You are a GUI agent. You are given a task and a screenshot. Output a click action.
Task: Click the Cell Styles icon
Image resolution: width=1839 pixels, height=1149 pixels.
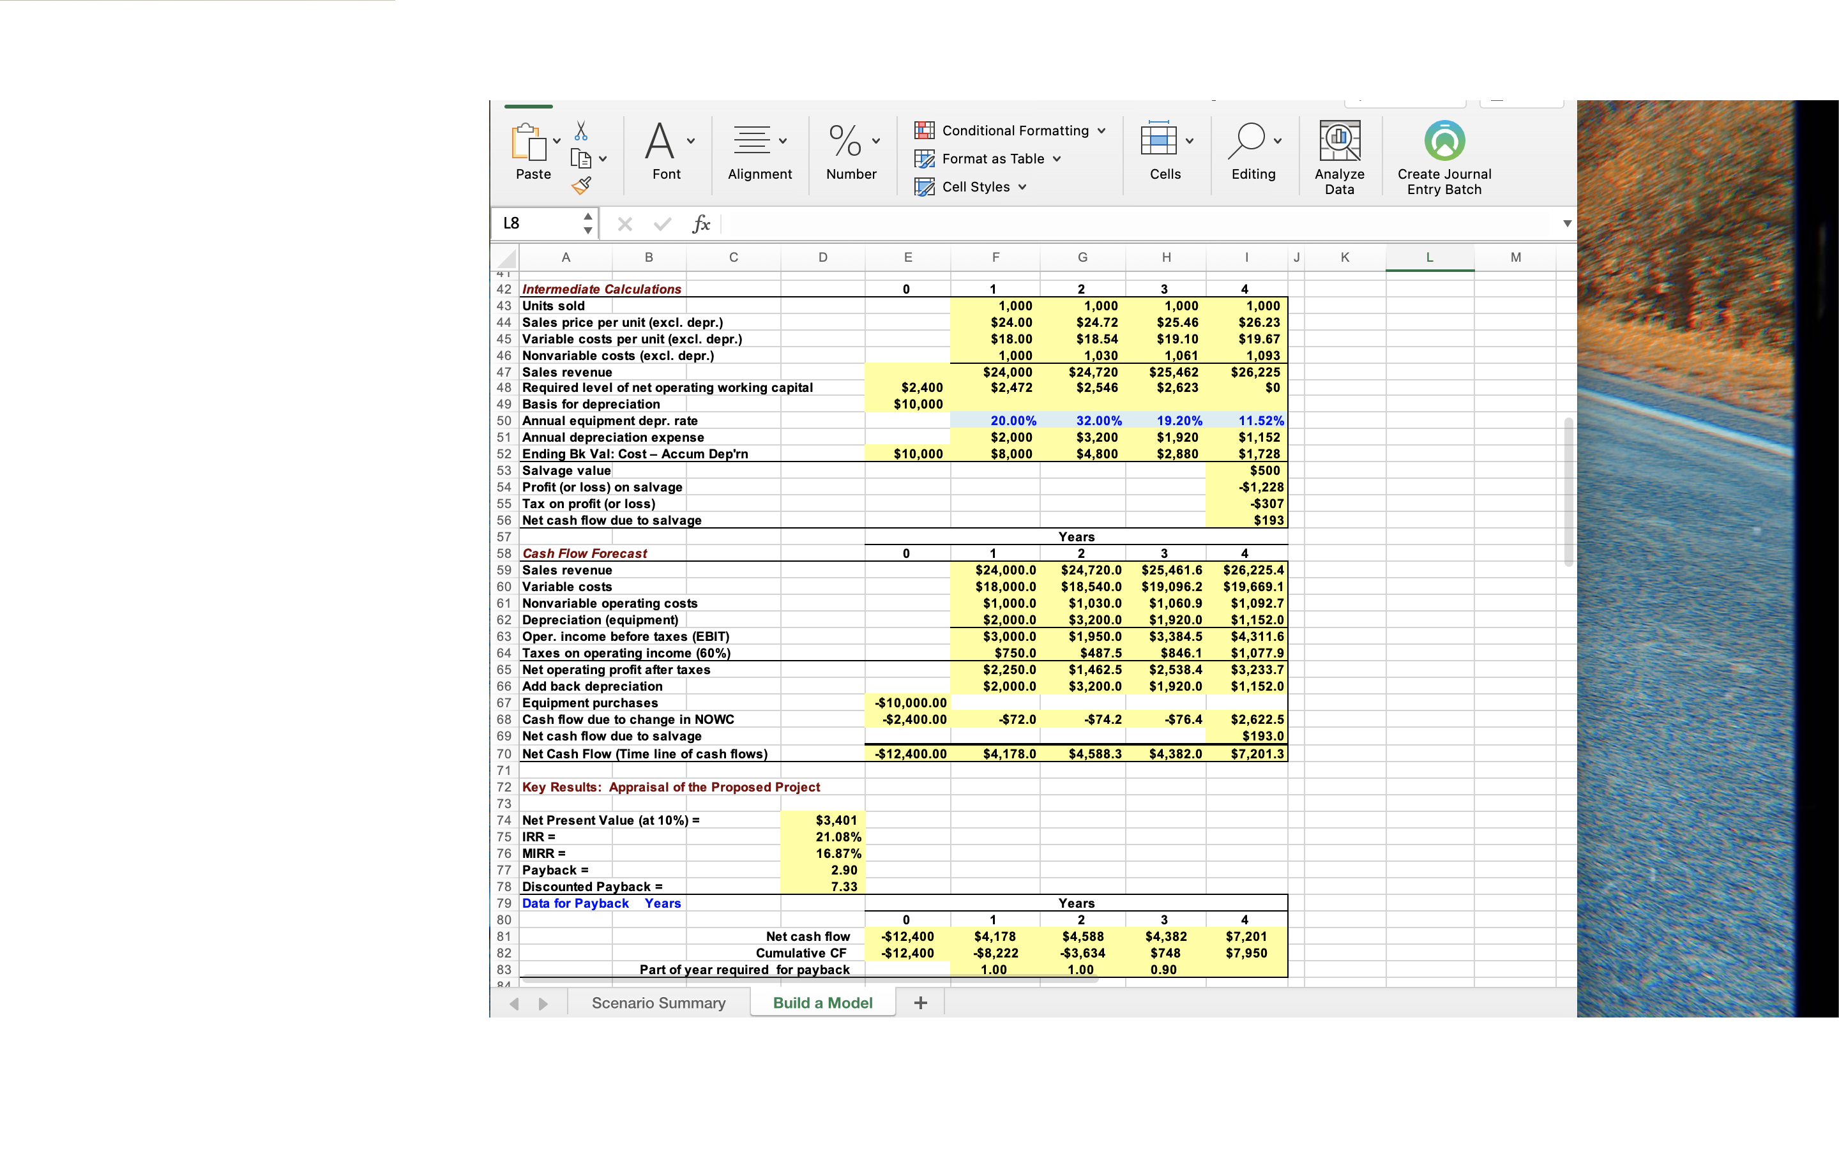pyautogui.click(x=924, y=187)
